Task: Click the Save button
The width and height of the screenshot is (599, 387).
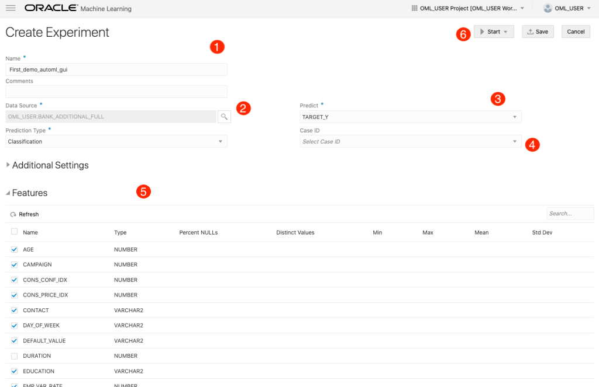Action: 538,32
